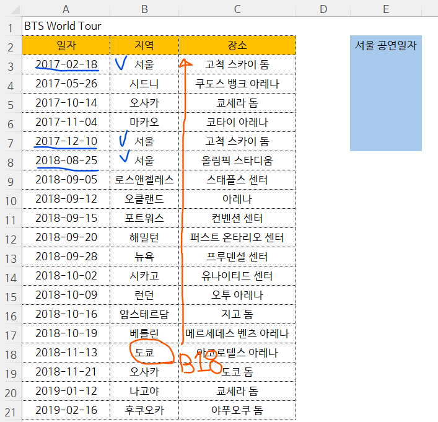Click the '포트워스' region cell

tap(144, 218)
